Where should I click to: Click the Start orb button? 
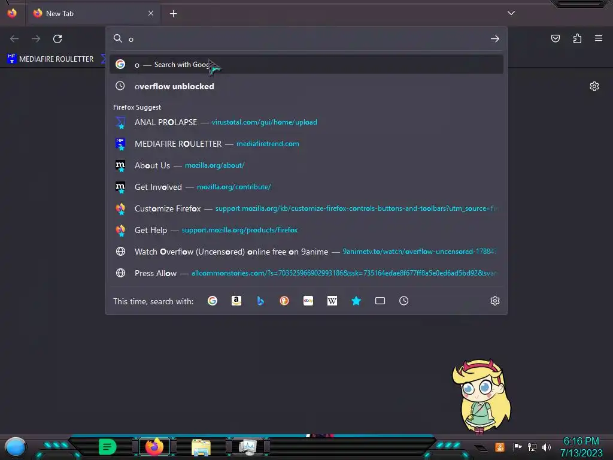point(16,447)
